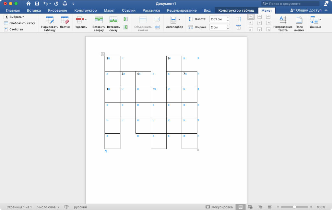Open the Конструктор таблиц tab
The height and width of the screenshot is (210, 332).
[236, 10]
